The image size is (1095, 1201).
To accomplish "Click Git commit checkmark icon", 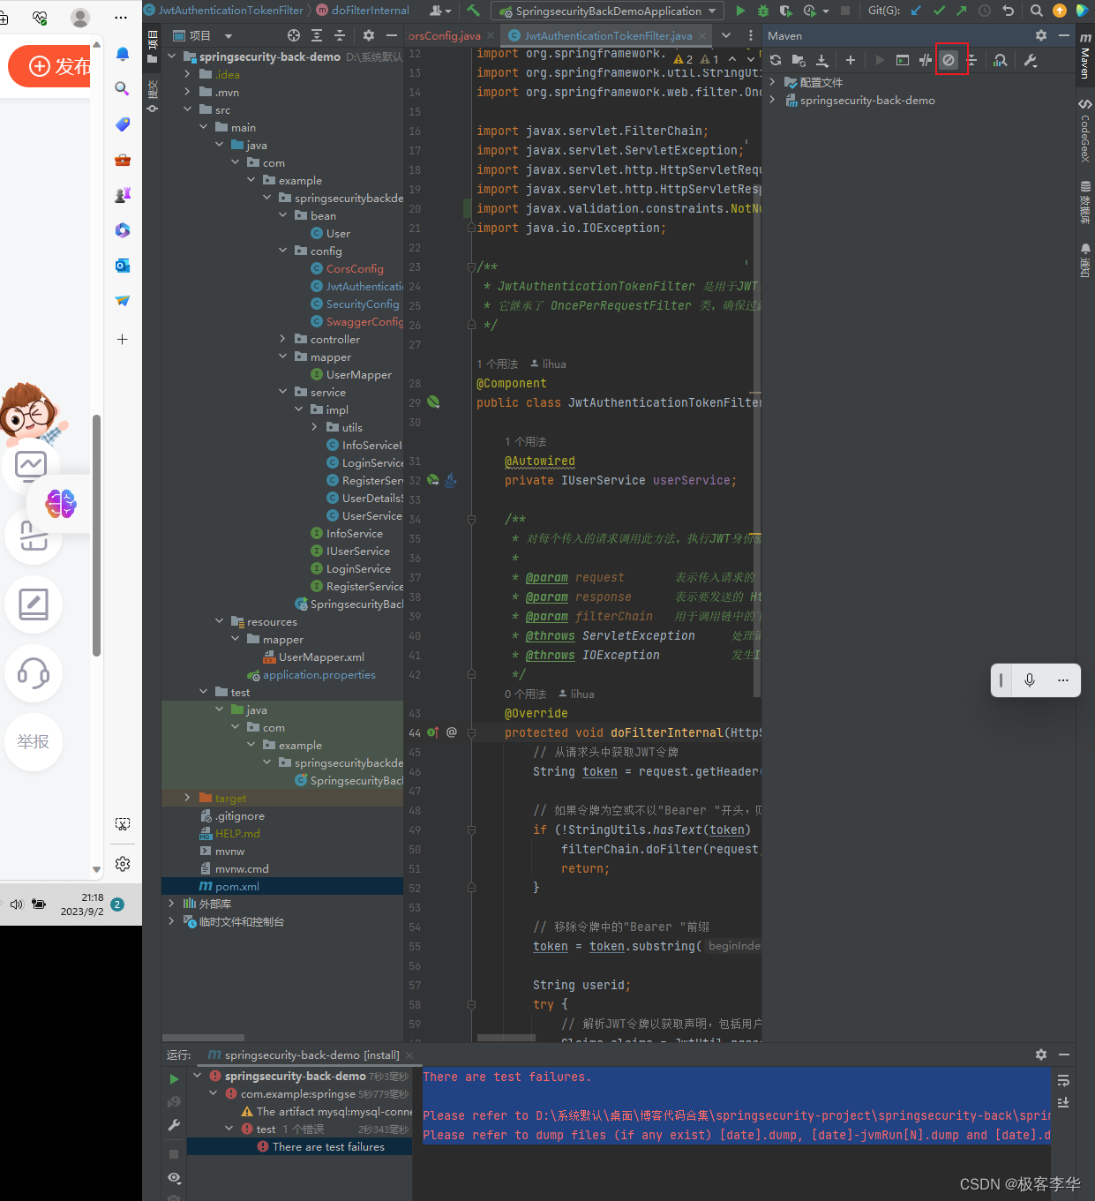I will pos(939,11).
